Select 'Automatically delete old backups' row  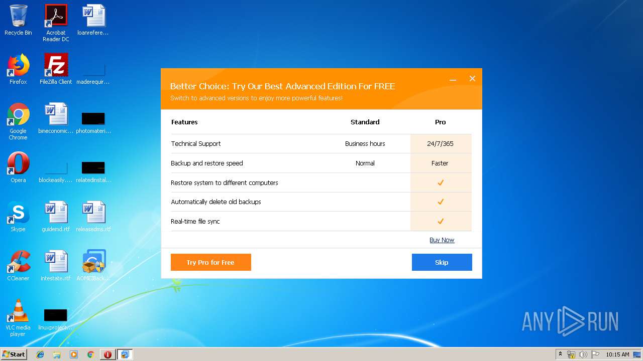[321, 202]
